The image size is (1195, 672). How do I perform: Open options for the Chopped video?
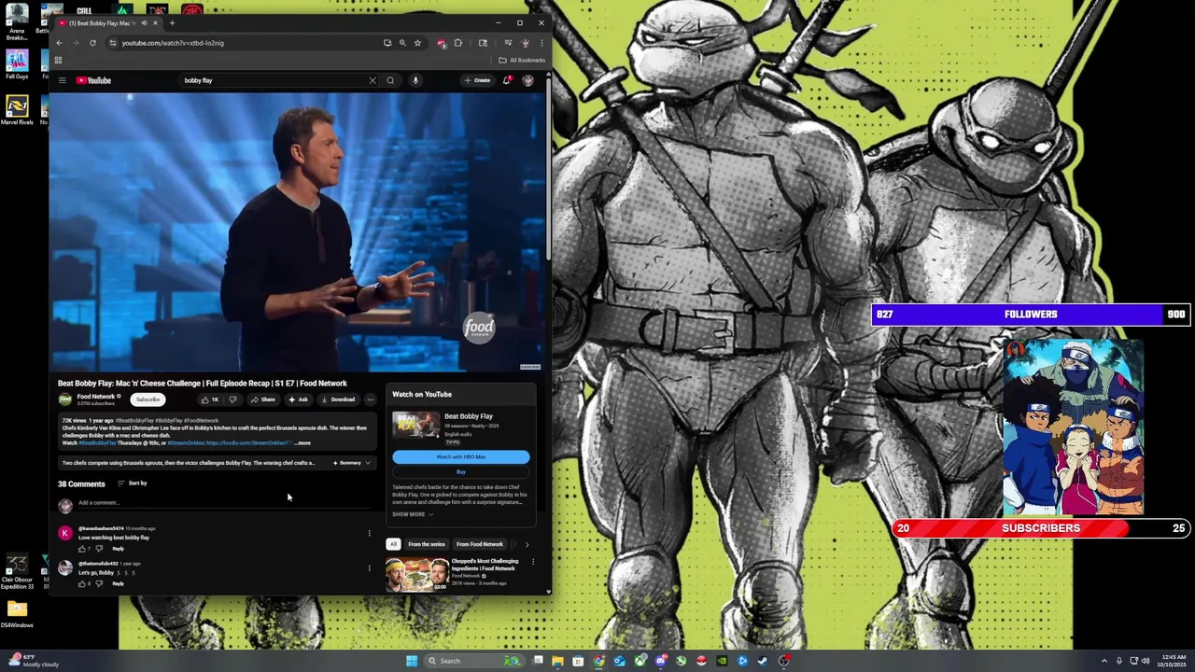[533, 562]
